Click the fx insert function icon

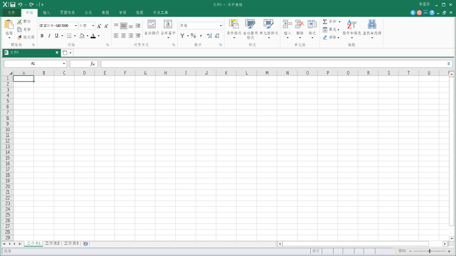pyautogui.click(x=93, y=64)
